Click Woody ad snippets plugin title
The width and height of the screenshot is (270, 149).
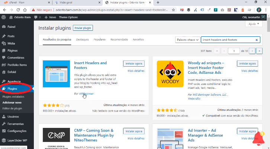coord(206,67)
